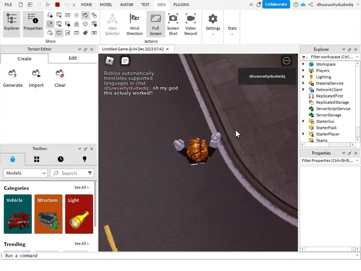361x271 pixels.
Task: Click the overlapping windows icon in Show group
Action: tap(94, 16)
